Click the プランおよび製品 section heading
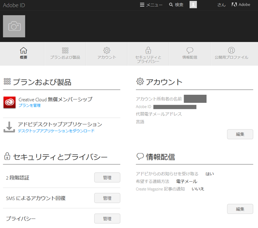Viewport: 258px width, 228px height. click(42, 82)
